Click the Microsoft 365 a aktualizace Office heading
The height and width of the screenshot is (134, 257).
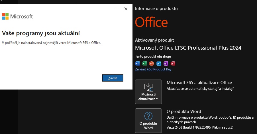[x=199, y=83]
